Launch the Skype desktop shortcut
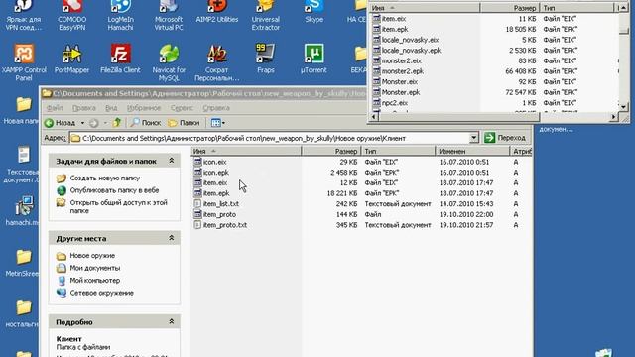The height and width of the screenshot is (357, 635). point(314,12)
